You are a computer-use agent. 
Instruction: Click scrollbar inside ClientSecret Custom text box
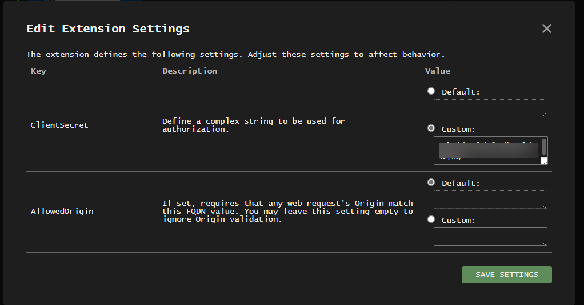[x=544, y=147]
